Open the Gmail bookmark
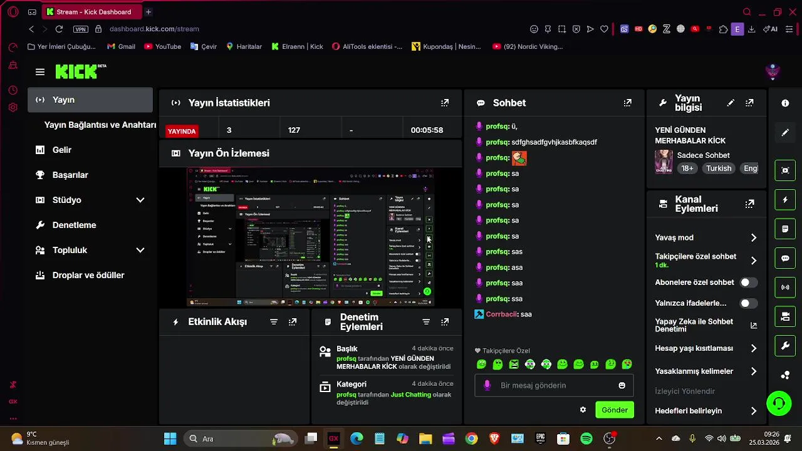 pos(121,46)
